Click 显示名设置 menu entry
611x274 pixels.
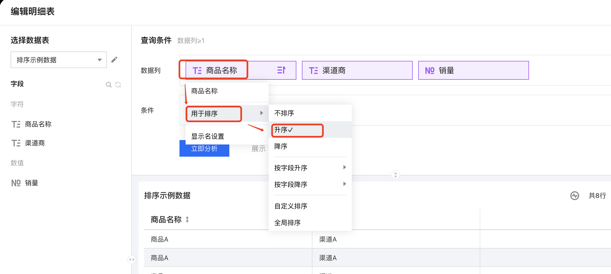tap(207, 136)
